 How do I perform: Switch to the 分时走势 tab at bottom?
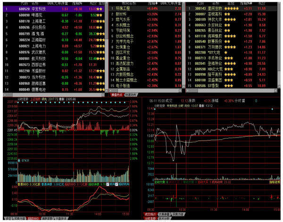tap(150, 218)
